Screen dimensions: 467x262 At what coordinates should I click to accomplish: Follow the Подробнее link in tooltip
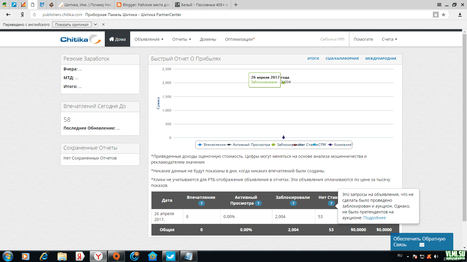pyautogui.click(x=374, y=218)
